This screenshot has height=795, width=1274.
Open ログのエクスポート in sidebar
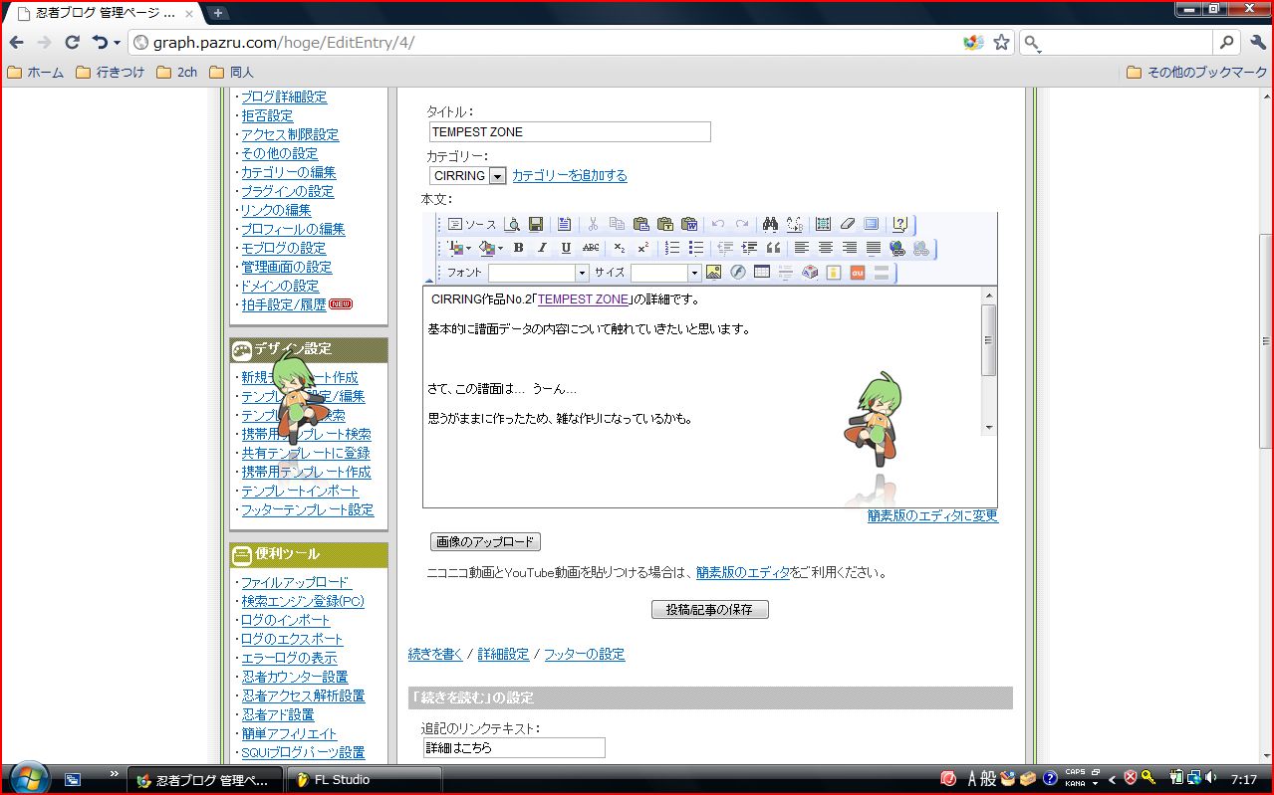point(292,639)
